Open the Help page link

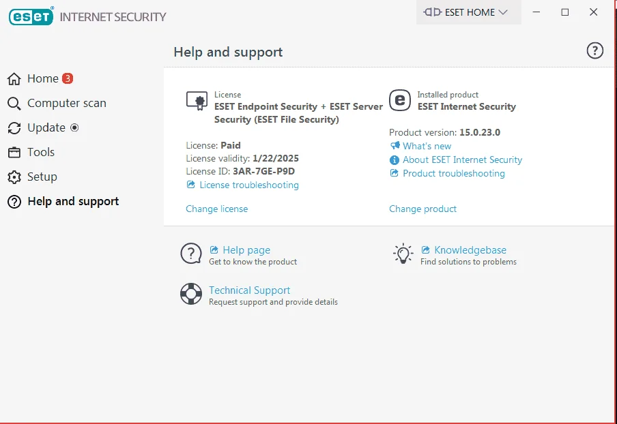point(246,250)
